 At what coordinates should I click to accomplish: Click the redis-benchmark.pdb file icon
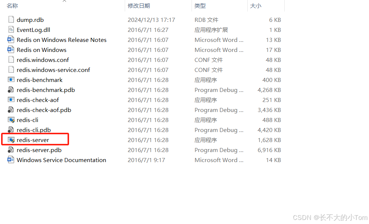point(11,89)
